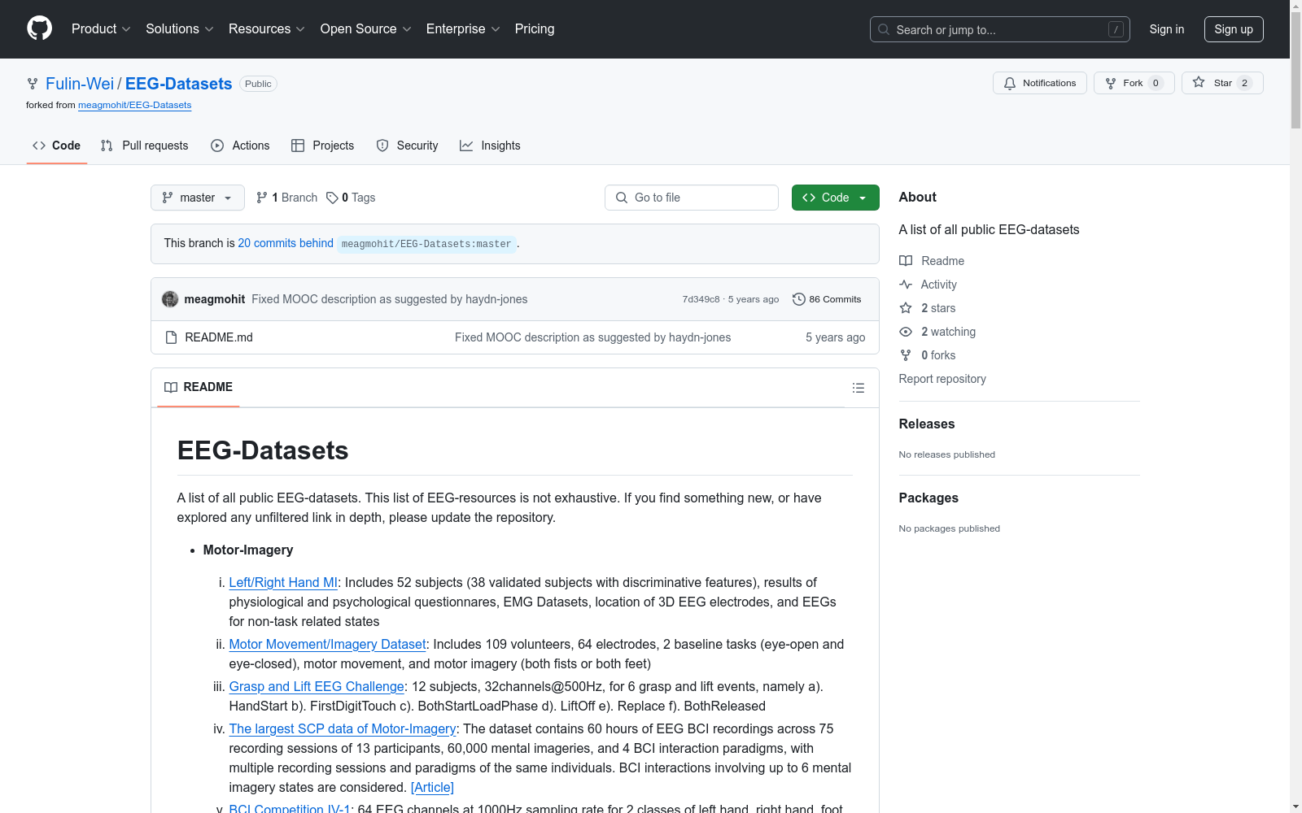Click the fork icon beside Fulin-Wei
Screen dimensions: 1302x813
coord(33,84)
